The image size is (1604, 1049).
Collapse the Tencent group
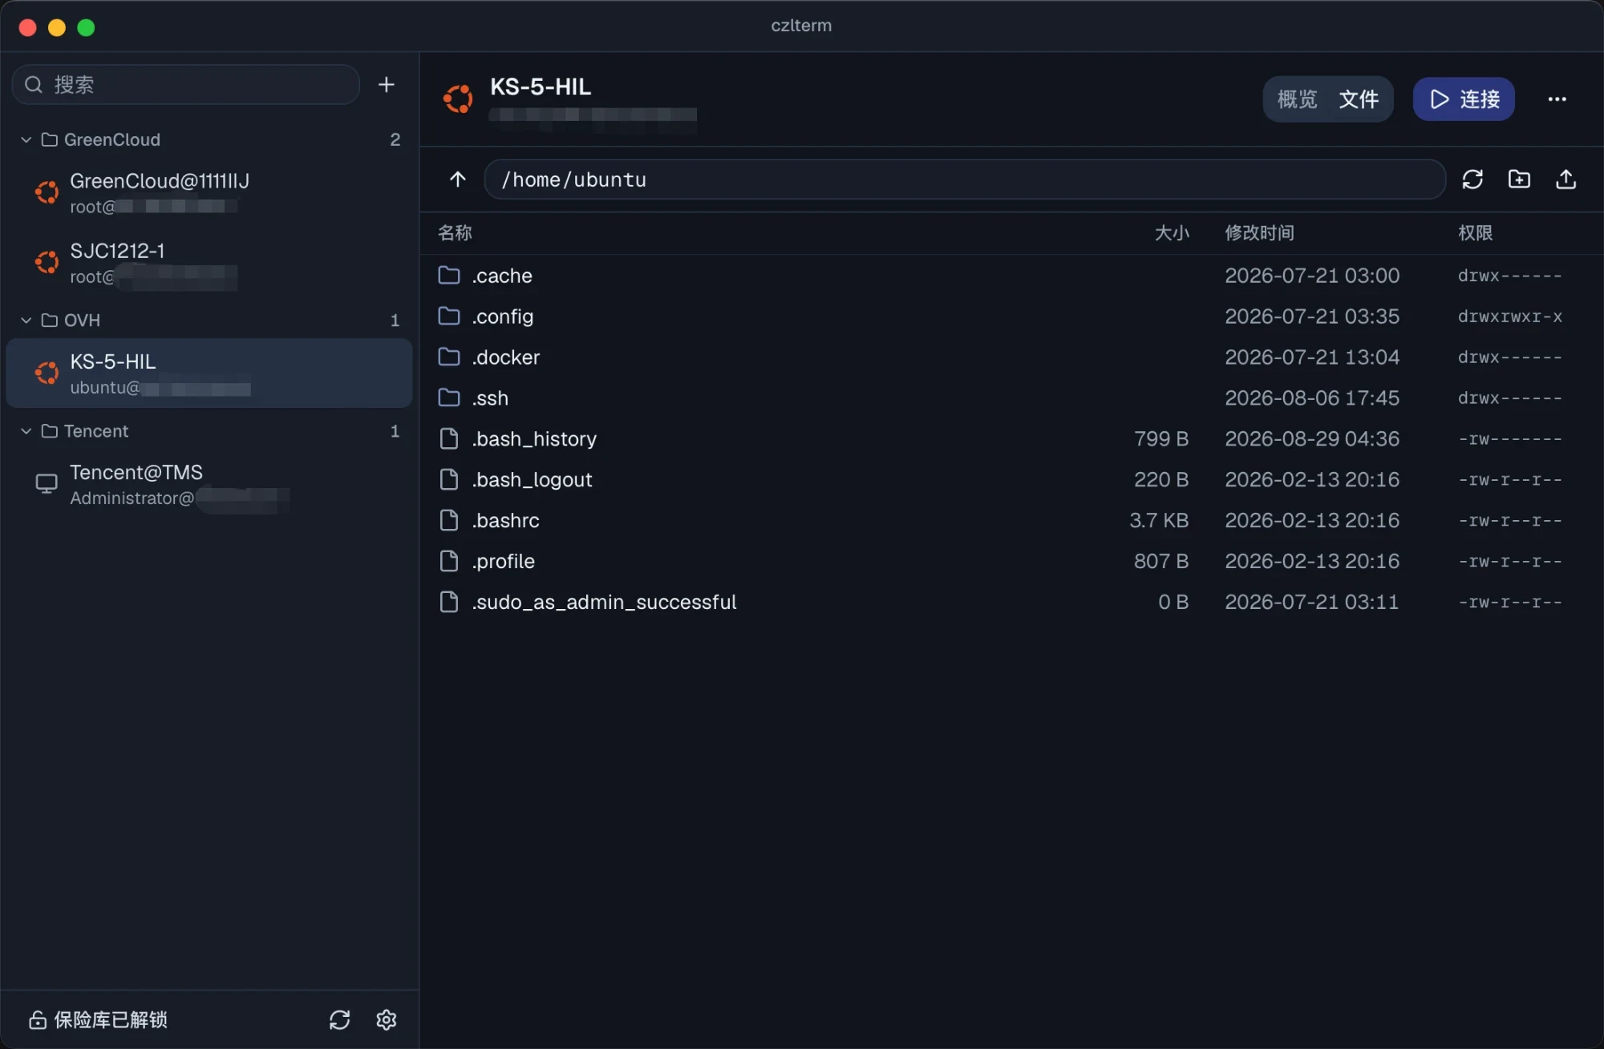coord(26,431)
